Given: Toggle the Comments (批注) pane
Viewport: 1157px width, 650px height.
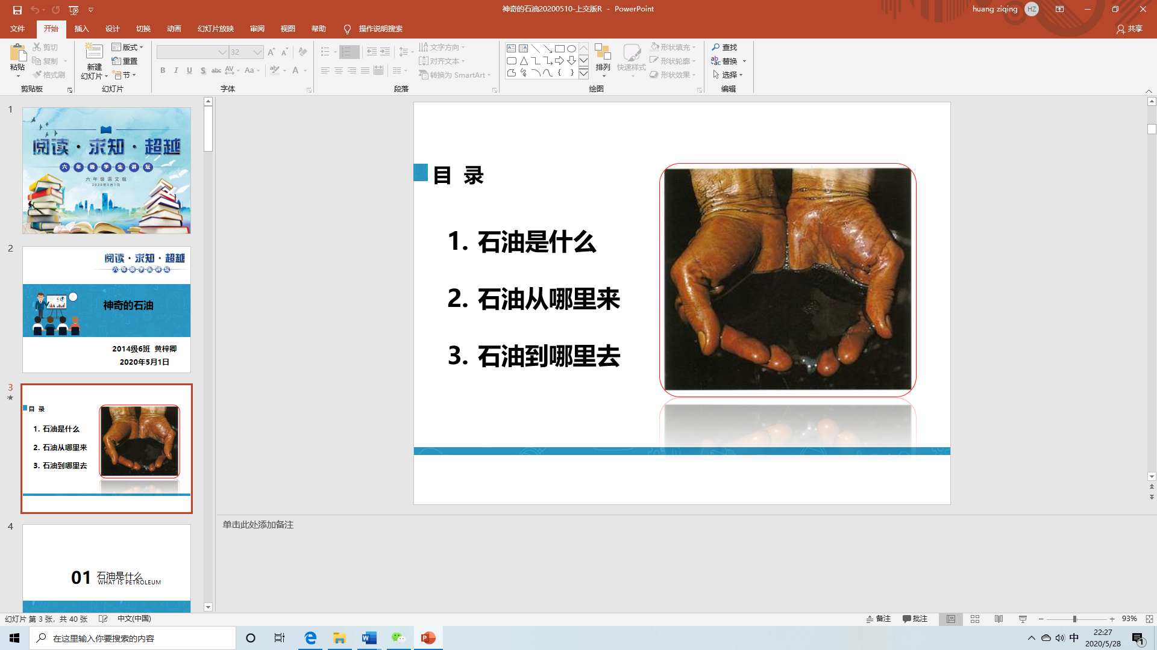Looking at the screenshot, I should (915, 619).
